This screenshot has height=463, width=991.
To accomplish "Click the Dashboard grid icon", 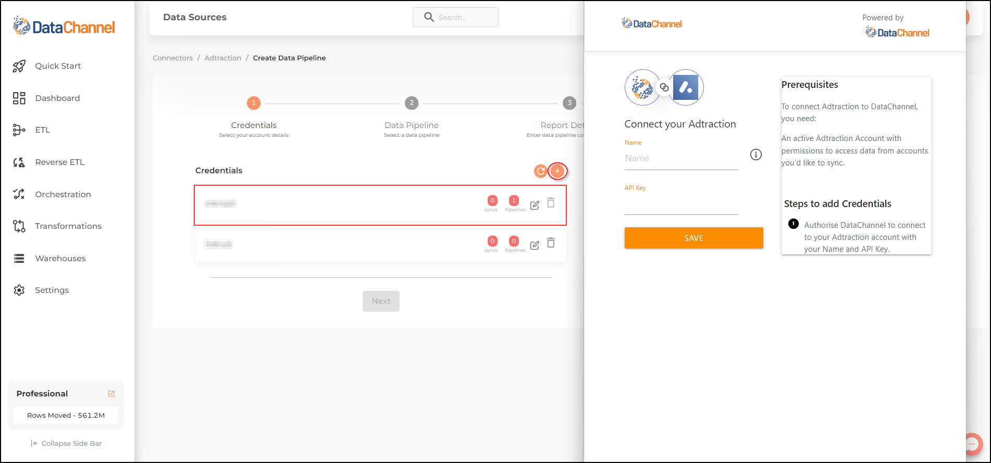I will pos(19,98).
